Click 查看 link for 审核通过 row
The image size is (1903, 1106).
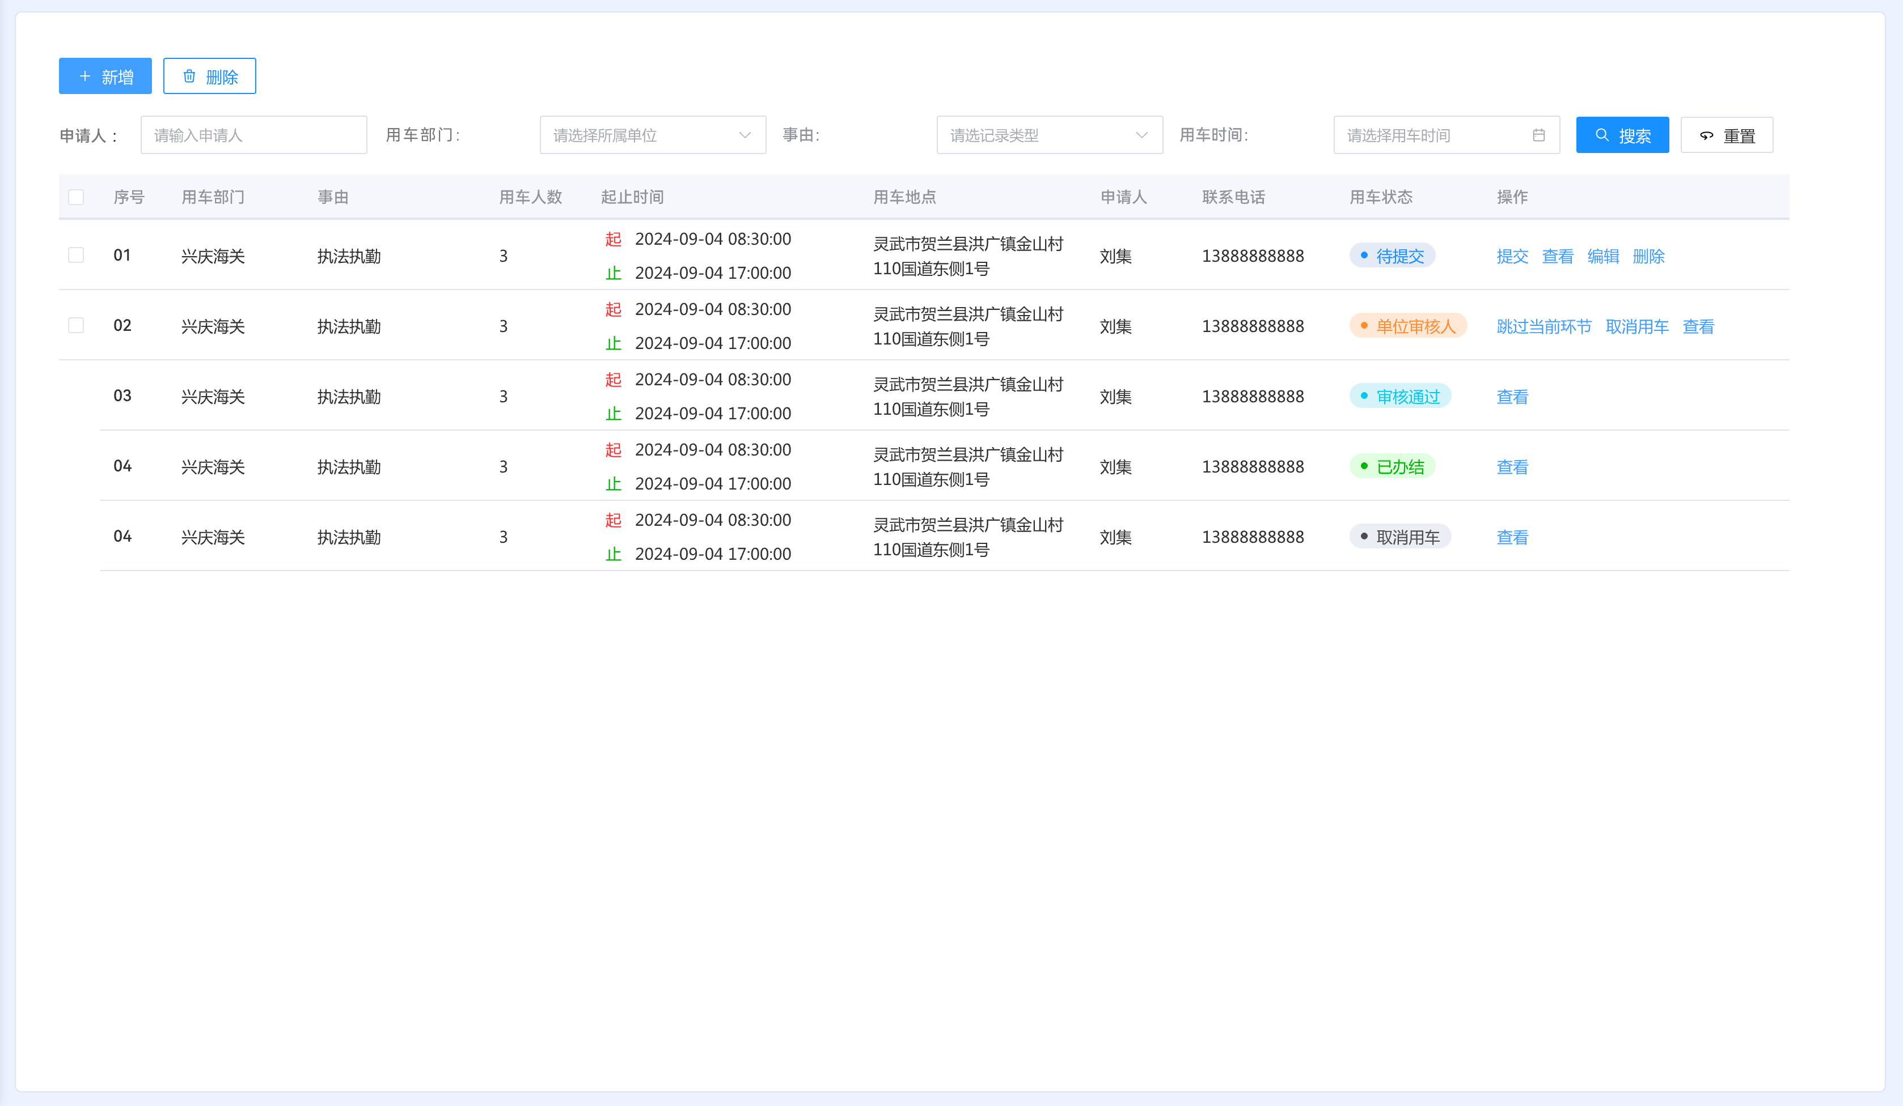click(1512, 396)
